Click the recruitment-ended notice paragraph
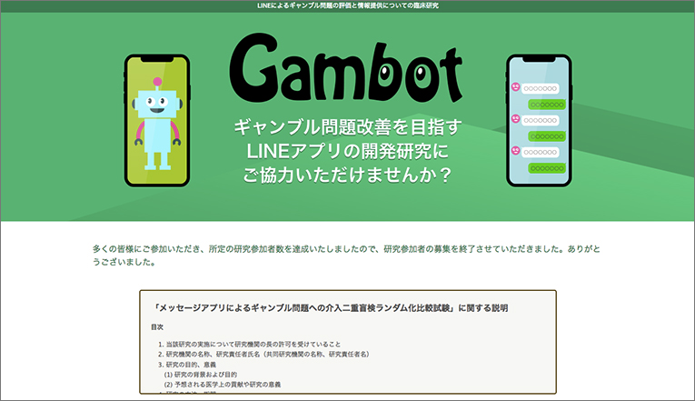695x401 pixels. pyautogui.click(x=346, y=256)
